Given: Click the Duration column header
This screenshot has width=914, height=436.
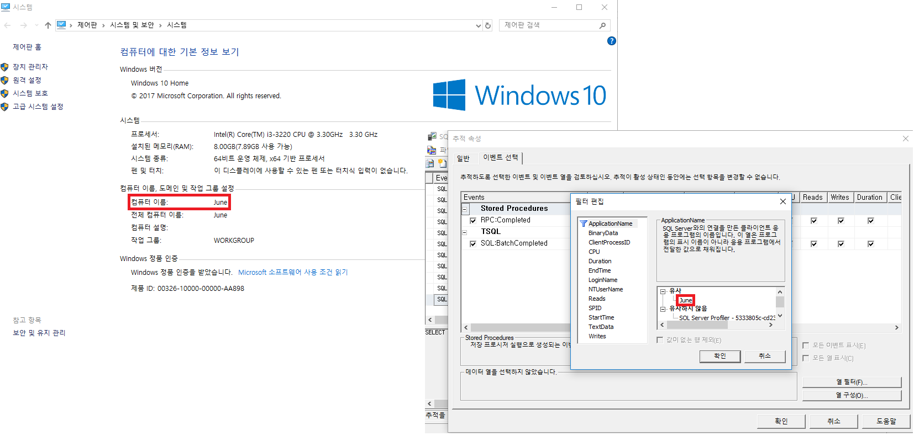Looking at the screenshot, I should coord(870,198).
